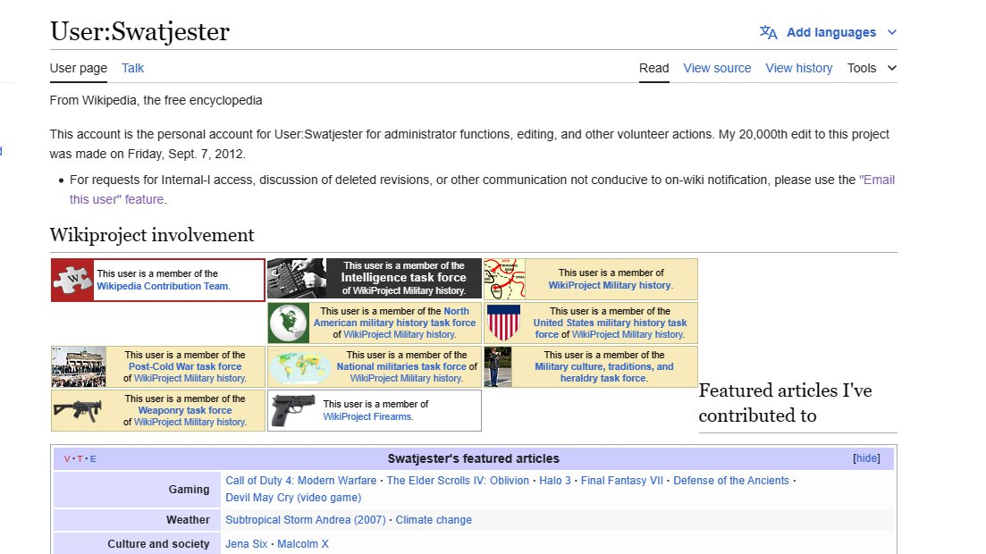Screen dimensions: 986x554
Task: Open Call of Duty 4: Modern Warfare article
Action: point(300,481)
